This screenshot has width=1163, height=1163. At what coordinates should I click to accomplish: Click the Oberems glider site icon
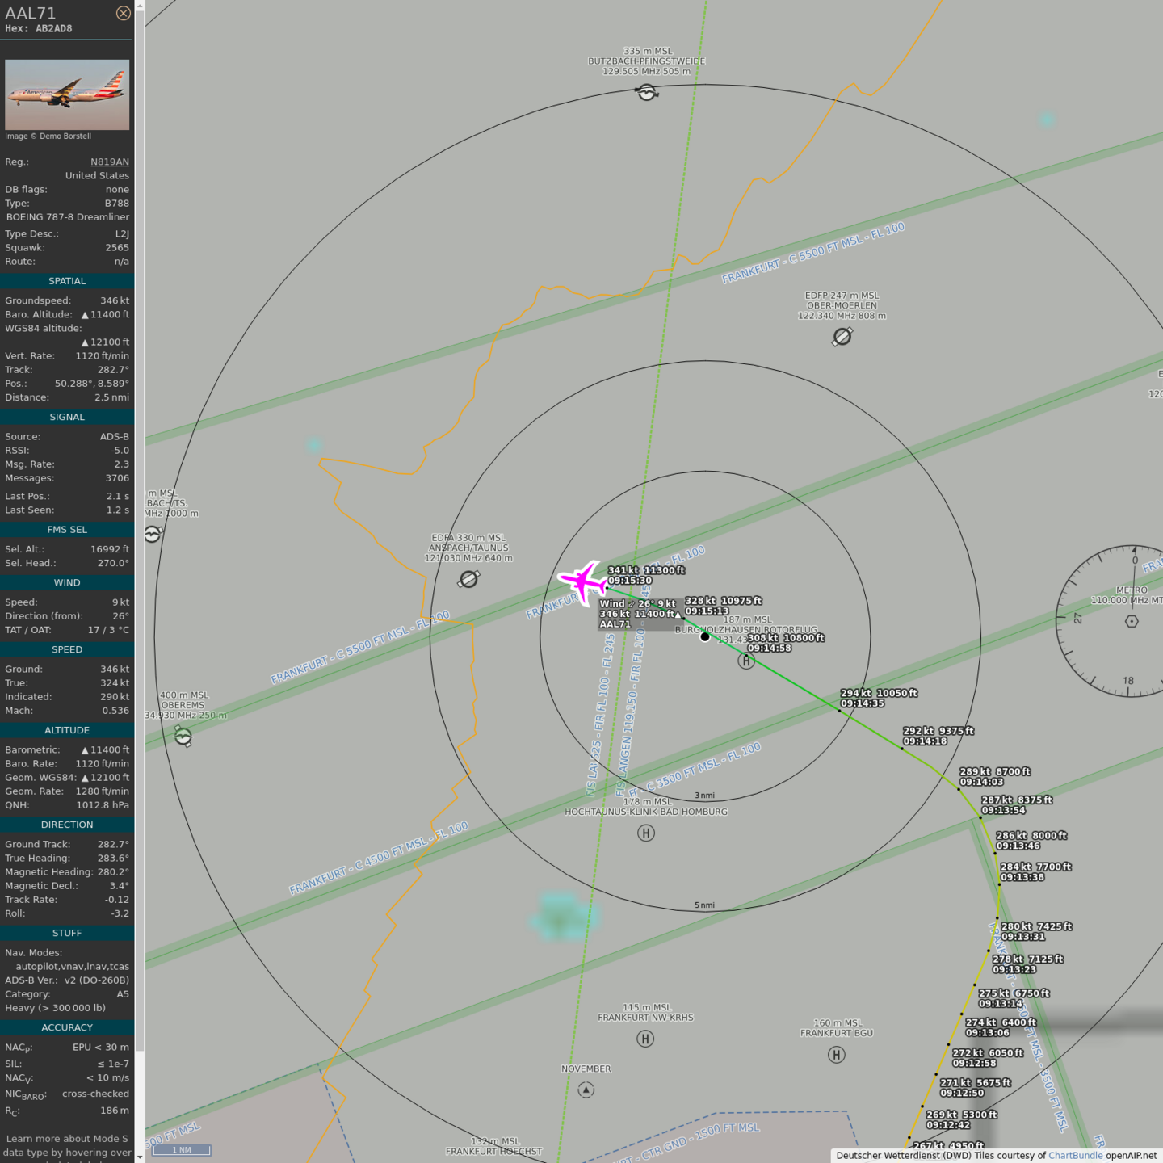(183, 737)
